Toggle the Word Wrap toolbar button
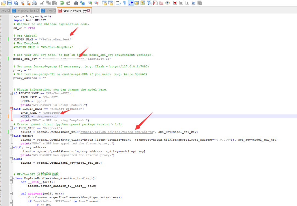 [x=118, y=3]
